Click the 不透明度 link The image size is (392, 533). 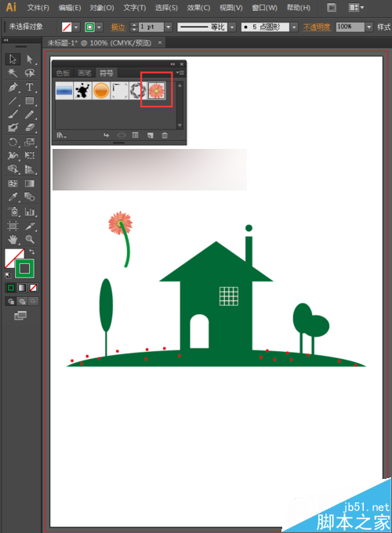point(318,27)
